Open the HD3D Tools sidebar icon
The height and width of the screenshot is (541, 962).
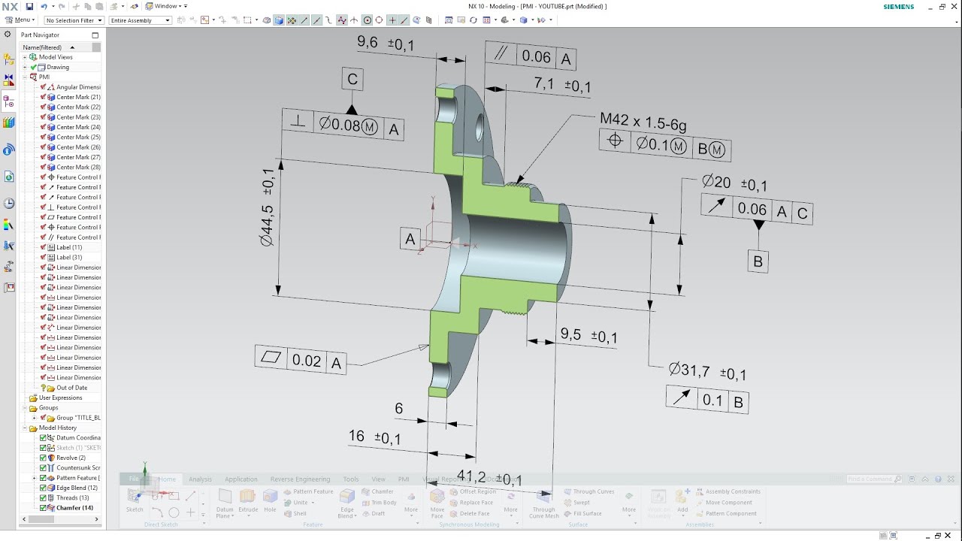(x=9, y=150)
